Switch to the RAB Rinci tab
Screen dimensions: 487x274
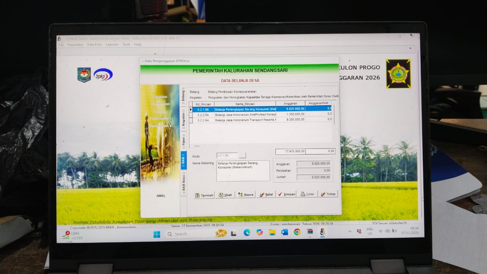pyautogui.click(x=184, y=183)
